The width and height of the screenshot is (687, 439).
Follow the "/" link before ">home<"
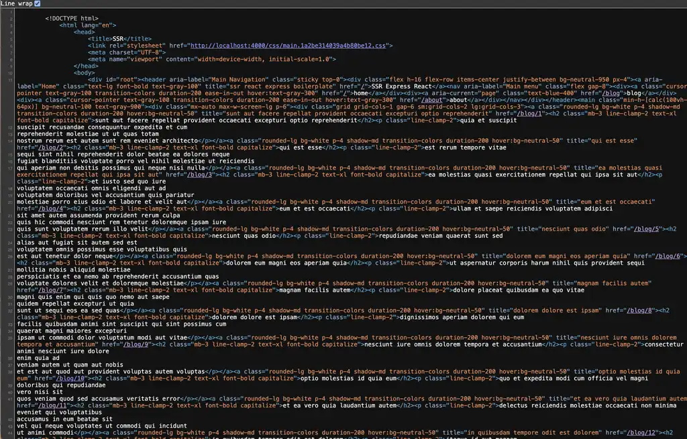[345, 93]
